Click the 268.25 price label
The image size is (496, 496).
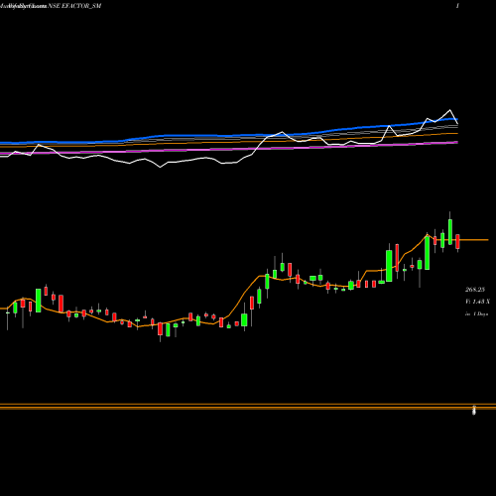coord(475,290)
